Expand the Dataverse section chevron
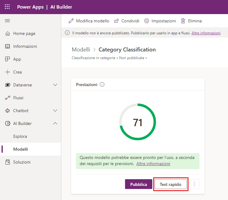This screenshot has height=200, width=228. point(55,85)
